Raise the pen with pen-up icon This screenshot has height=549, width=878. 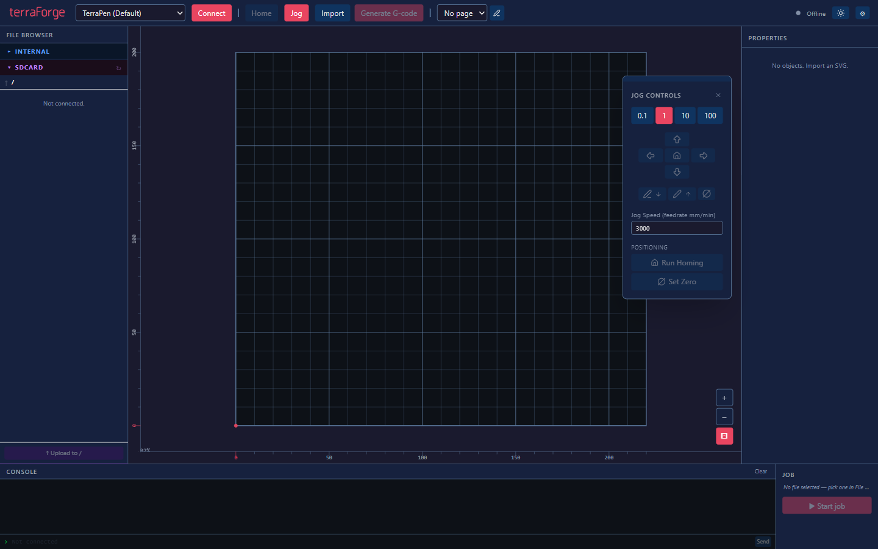point(682,194)
